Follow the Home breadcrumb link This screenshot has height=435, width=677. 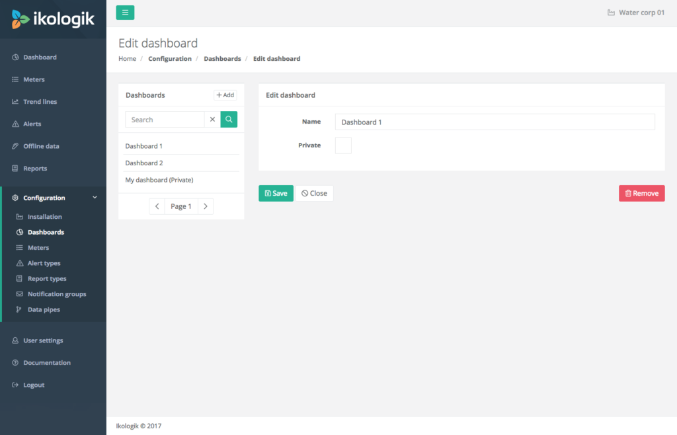pos(128,59)
